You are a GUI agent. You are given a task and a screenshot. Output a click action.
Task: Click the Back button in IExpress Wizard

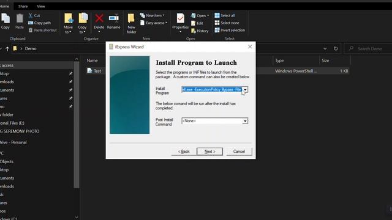point(184,152)
